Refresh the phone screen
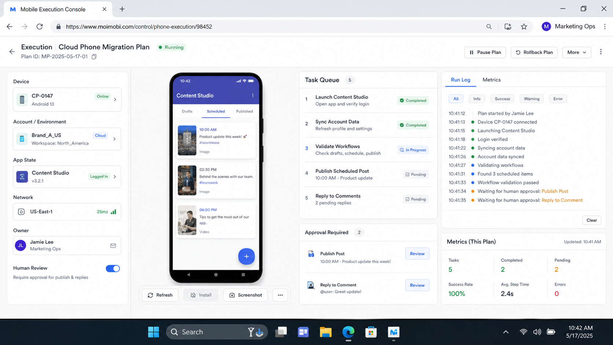 coord(160,295)
